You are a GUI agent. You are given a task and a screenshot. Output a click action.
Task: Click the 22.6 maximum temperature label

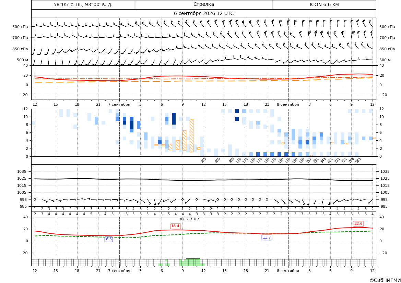(358, 224)
